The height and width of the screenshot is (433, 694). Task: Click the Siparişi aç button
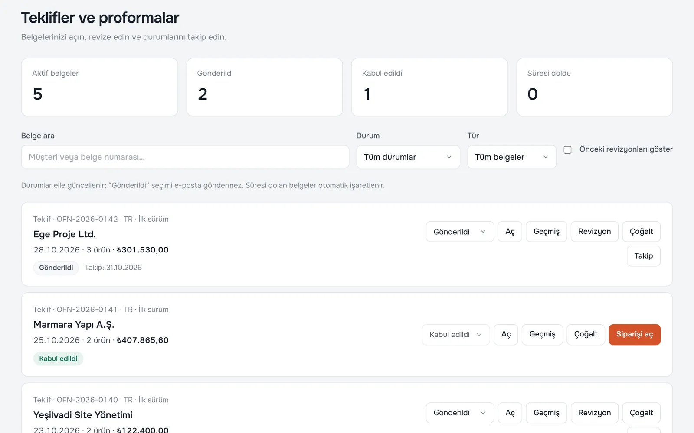coord(635,335)
